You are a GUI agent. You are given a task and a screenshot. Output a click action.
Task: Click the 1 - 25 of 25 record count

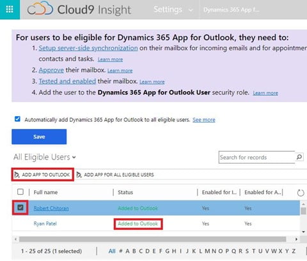[51, 251]
